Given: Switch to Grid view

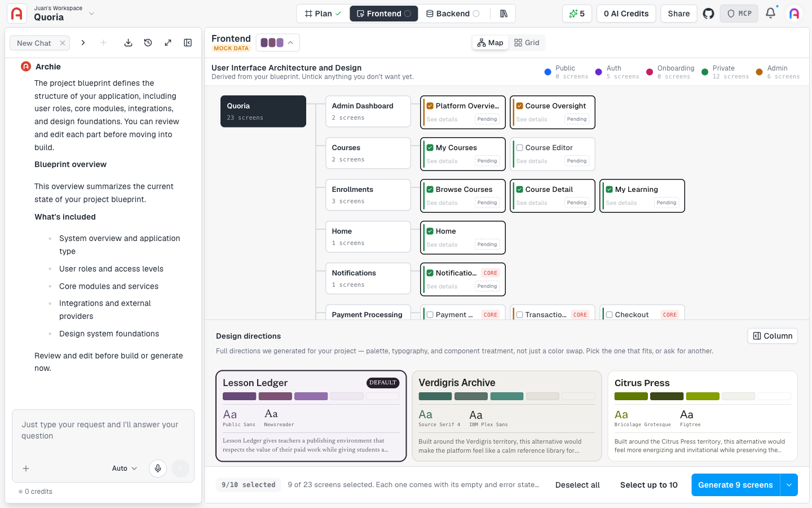Looking at the screenshot, I should tap(527, 42).
